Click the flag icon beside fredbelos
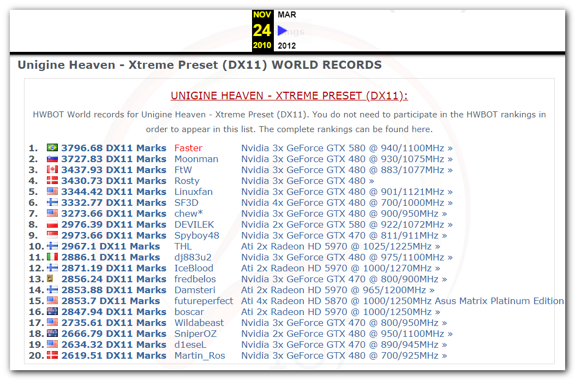This screenshot has height=380, width=575. (x=50, y=278)
